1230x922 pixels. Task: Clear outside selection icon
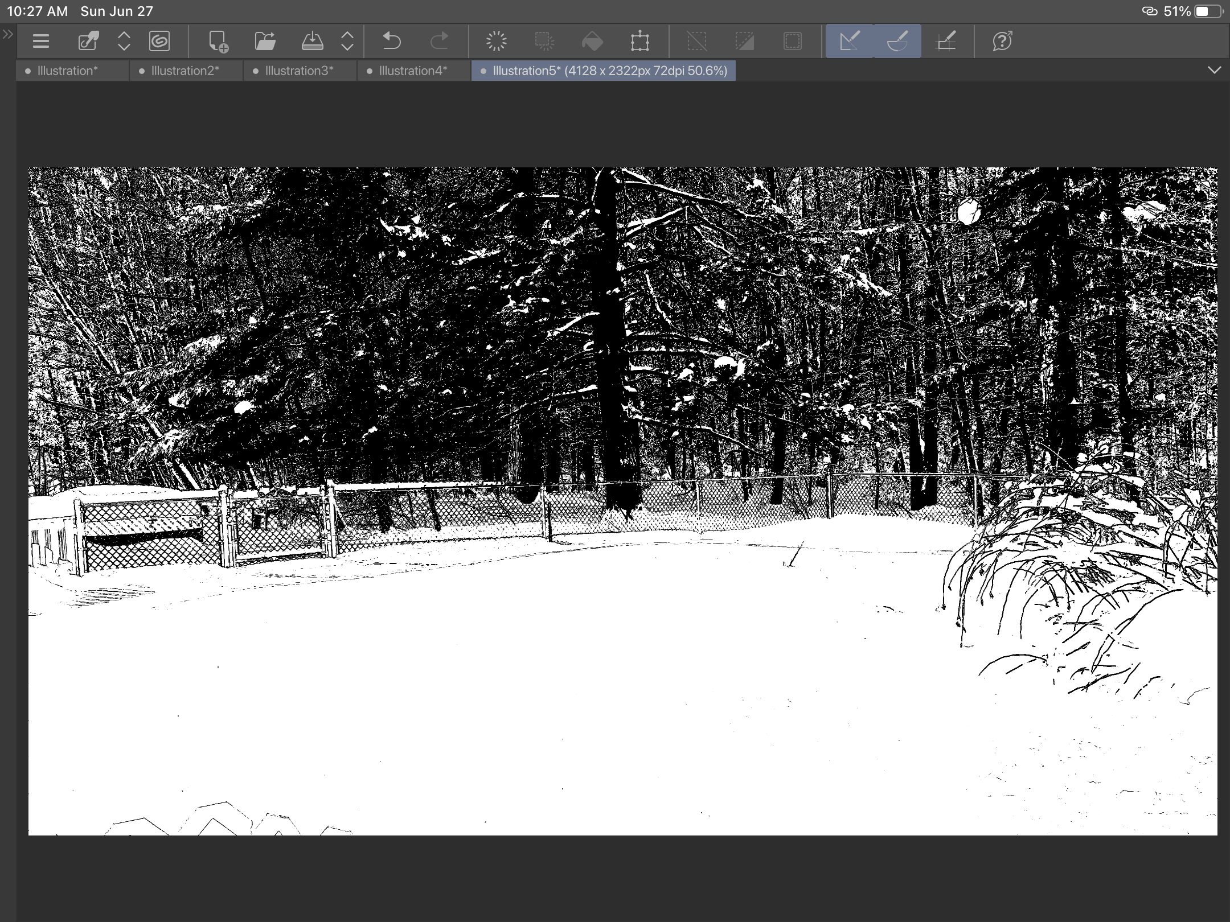(544, 41)
